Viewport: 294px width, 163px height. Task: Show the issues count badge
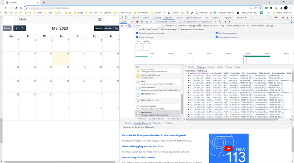tap(277, 17)
